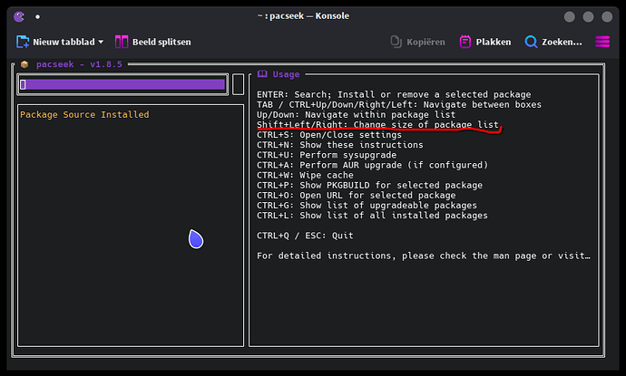626x376 pixels.
Task: Click the pacseek - v1.8.5 title text
Action: [x=79, y=64]
